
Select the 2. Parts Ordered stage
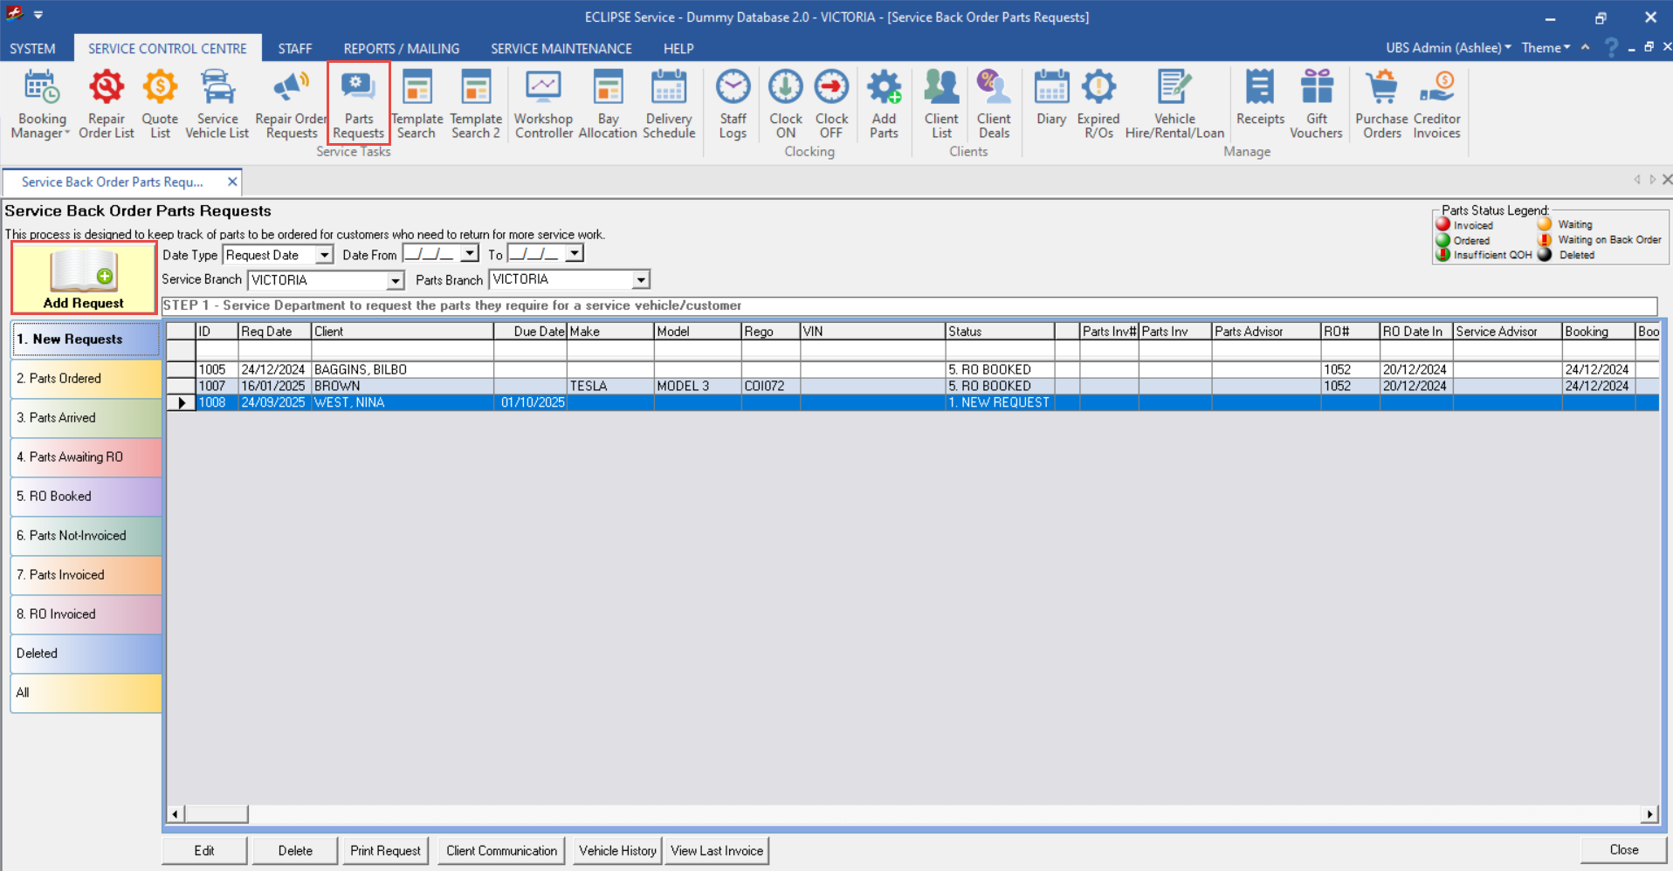click(x=86, y=379)
